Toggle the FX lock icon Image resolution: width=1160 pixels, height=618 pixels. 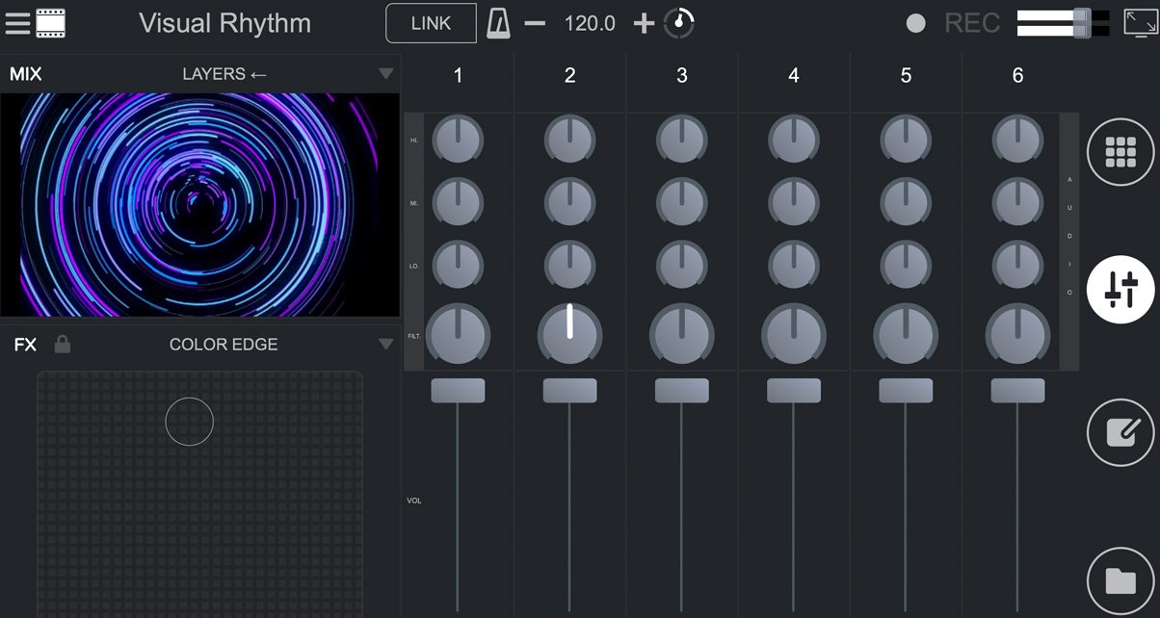click(62, 344)
